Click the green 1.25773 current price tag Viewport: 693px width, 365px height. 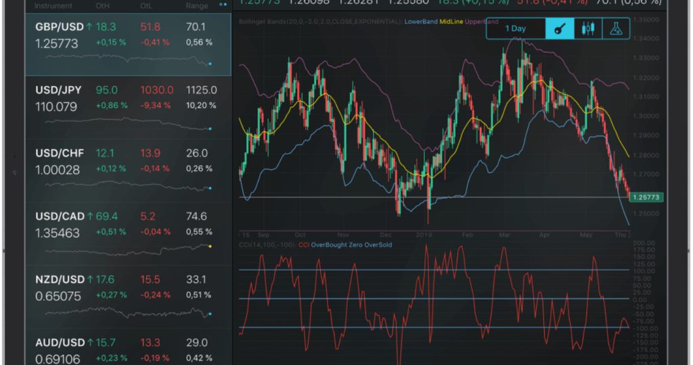point(646,197)
